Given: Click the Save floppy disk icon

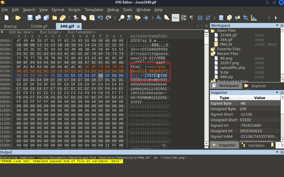Looking at the screenshot, I should tap(30, 18).
